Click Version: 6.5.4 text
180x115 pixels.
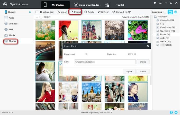click(7, 112)
